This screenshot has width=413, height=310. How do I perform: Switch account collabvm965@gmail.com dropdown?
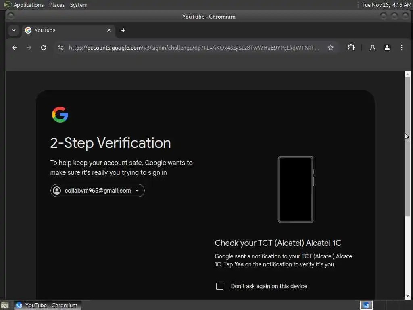point(98,191)
